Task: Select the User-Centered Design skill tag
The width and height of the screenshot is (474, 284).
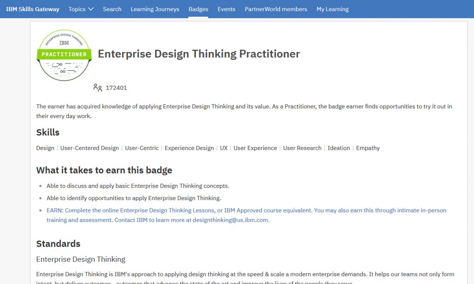Action: (x=89, y=148)
